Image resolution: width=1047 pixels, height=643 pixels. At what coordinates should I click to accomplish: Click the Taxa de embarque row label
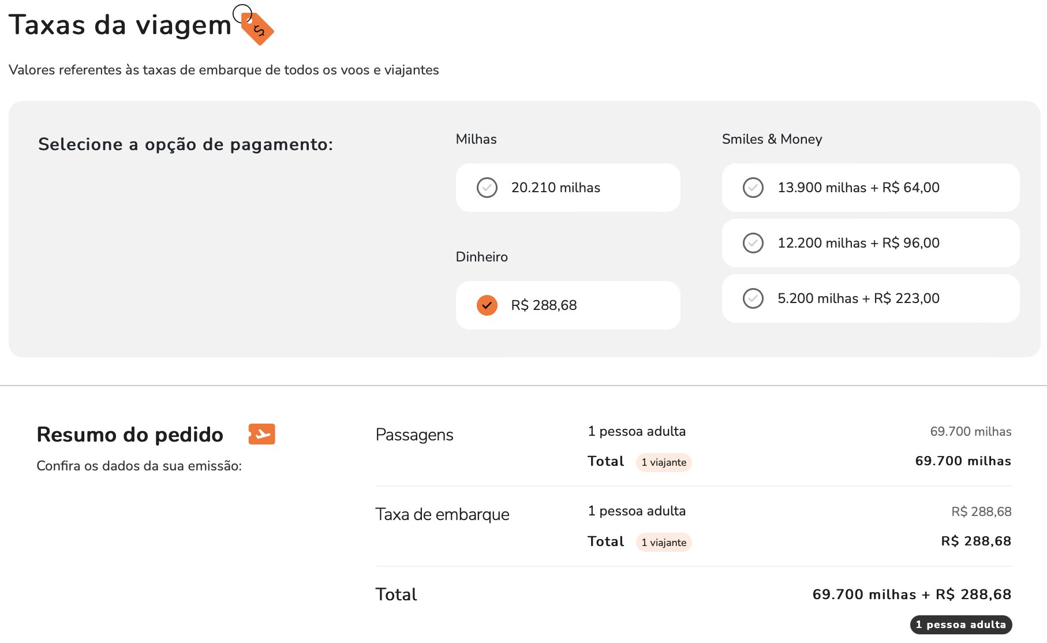(443, 514)
